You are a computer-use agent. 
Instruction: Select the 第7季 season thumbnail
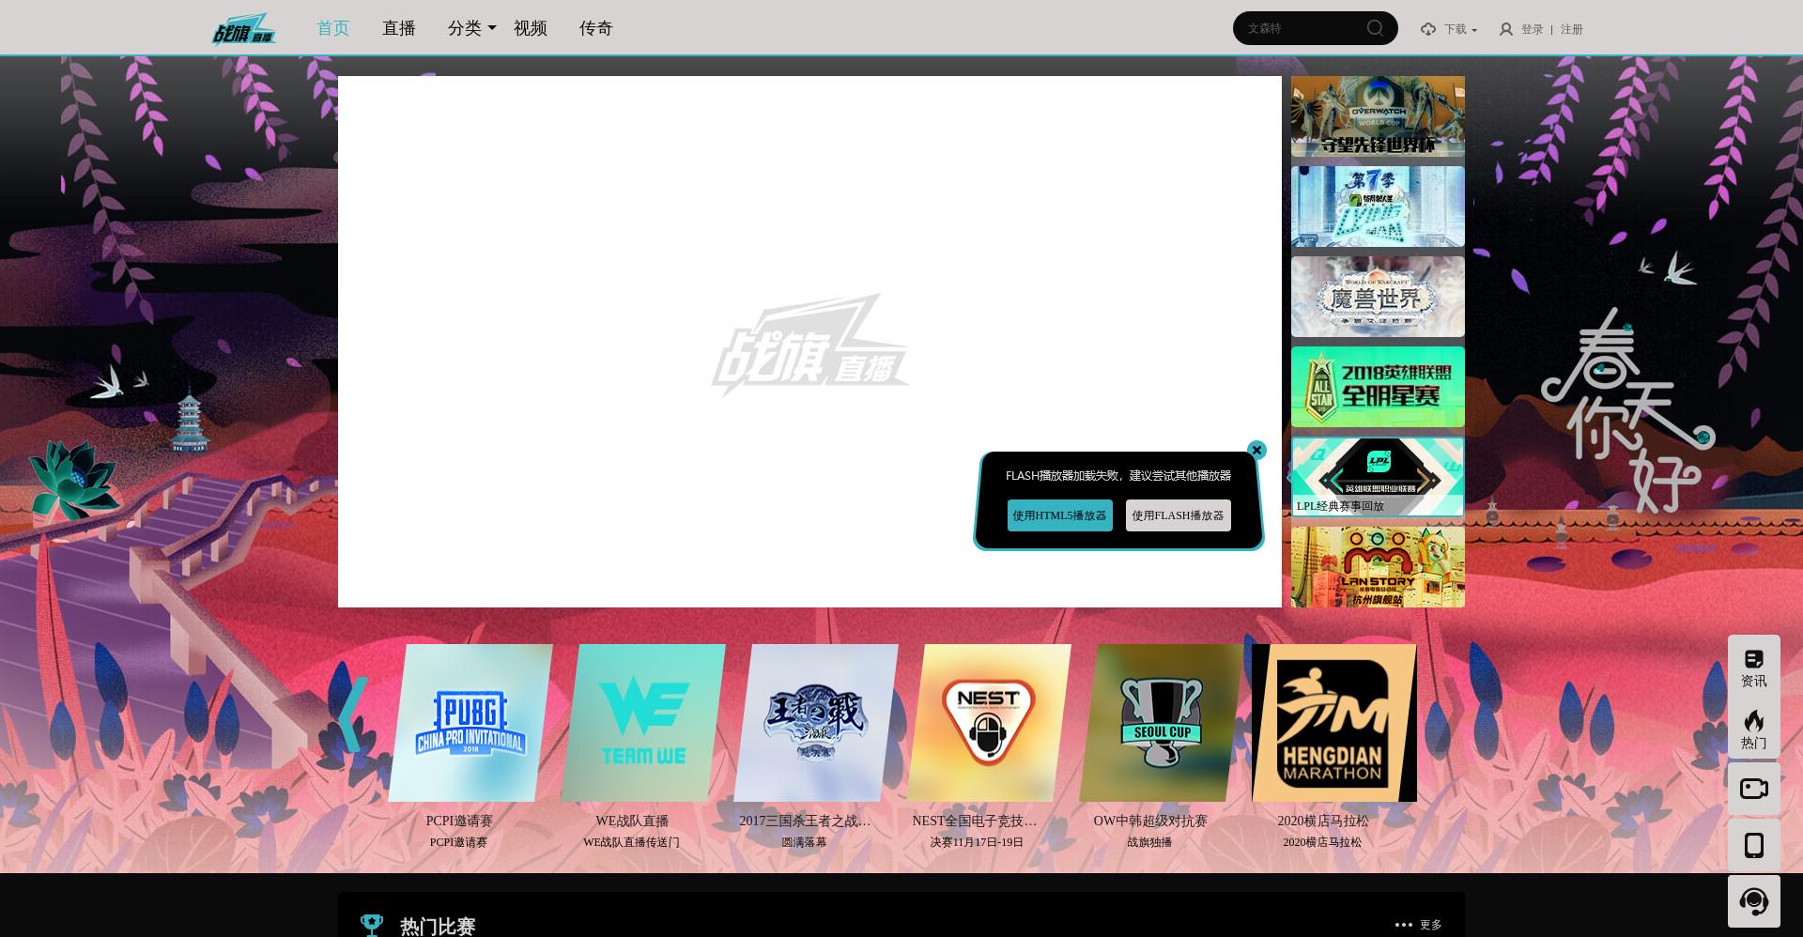[1378, 207]
